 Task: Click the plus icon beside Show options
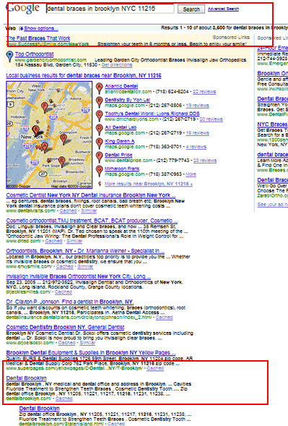tap(21, 28)
